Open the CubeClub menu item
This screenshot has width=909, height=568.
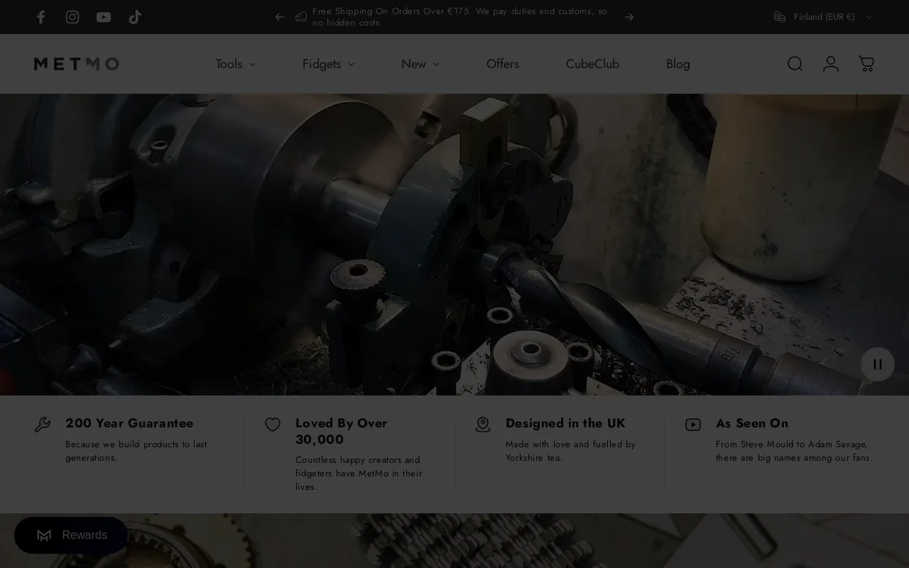click(592, 64)
